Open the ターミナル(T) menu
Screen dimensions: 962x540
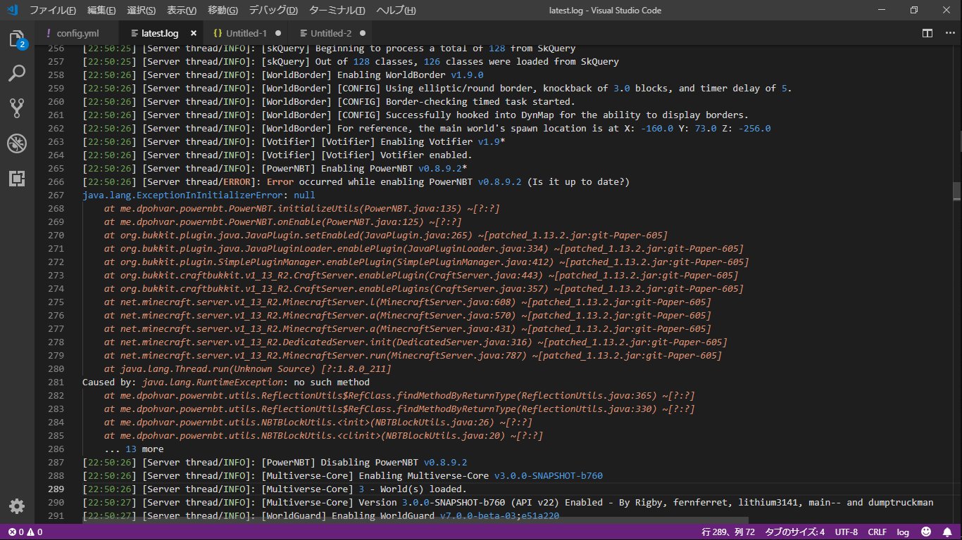click(337, 11)
